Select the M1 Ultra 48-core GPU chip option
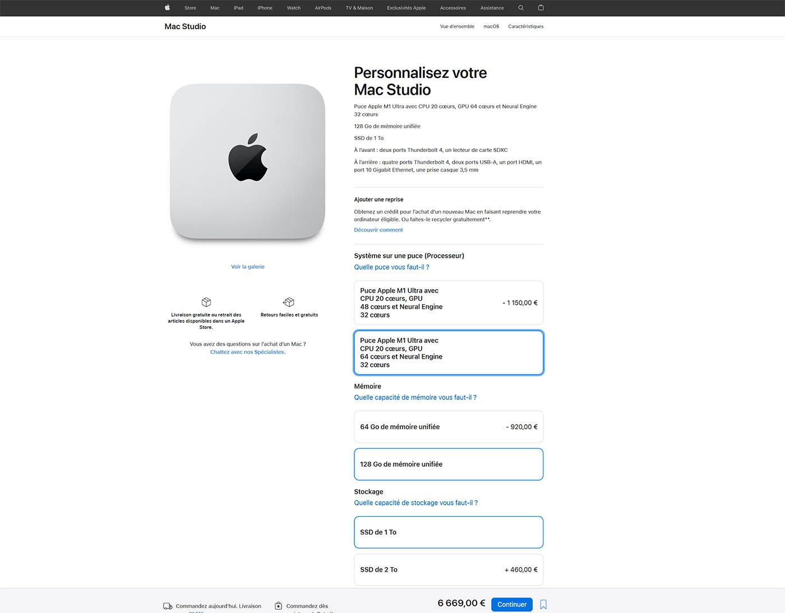Image resolution: width=785 pixels, height=613 pixels. pyautogui.click(x=449, y=303)
